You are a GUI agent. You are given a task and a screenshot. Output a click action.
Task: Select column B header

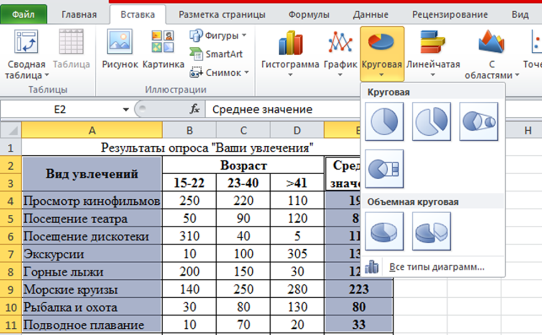[x=189, y=130]
